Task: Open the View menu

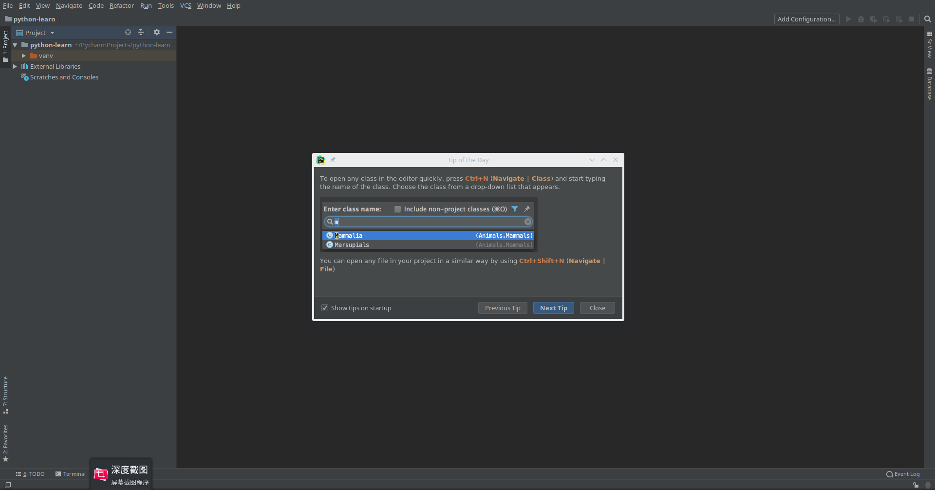Action: pyautogui.click(x=42, y=5)
